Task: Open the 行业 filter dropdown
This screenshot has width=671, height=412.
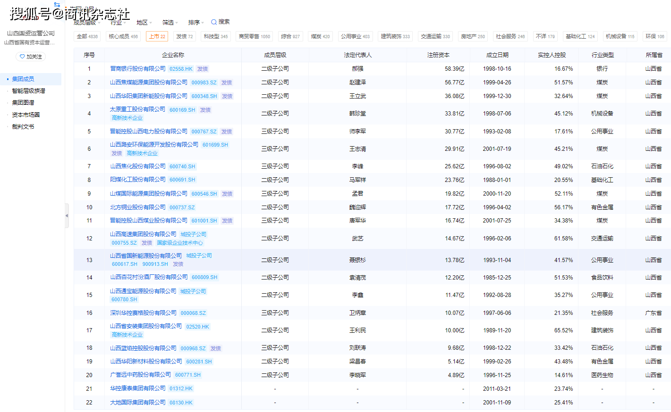Action: point(118,23)
